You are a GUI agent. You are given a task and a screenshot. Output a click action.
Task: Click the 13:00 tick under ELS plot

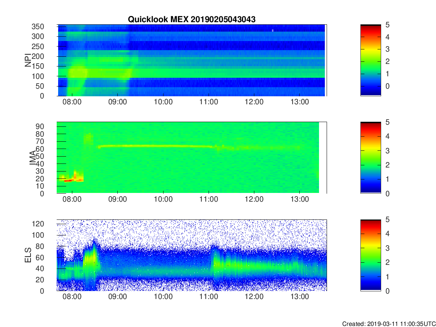point(299,297)
